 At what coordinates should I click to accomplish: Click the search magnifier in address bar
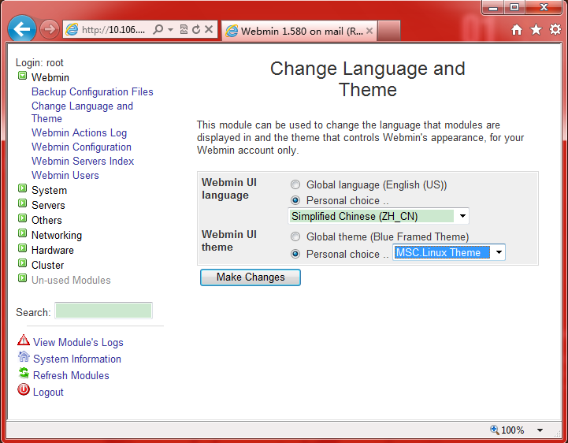point(158,29)
